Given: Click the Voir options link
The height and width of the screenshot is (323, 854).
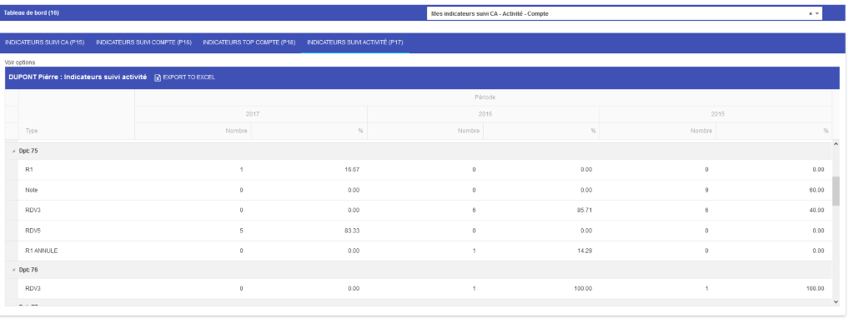Looking at the screenshot, I should [20, 62].
